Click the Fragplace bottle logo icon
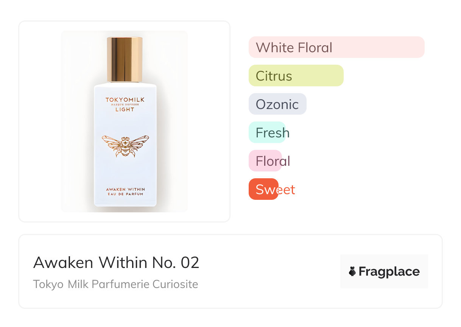Image resolution: width=461 pixels, height=327 pixels. 352,271
